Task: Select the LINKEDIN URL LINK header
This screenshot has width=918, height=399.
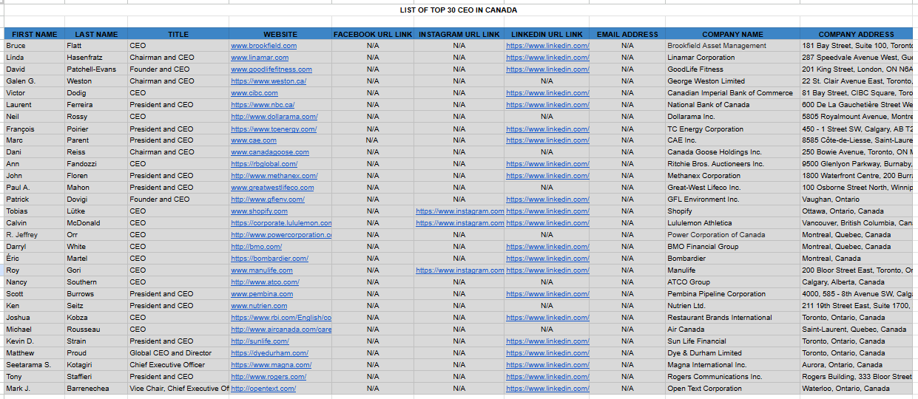Action: tap(547, 34)
